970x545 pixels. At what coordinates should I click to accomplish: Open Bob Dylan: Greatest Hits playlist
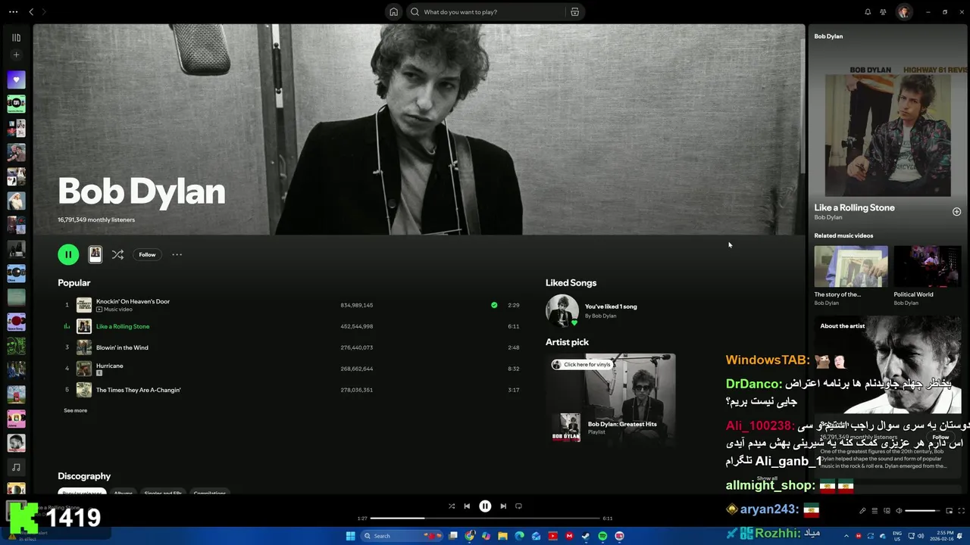622,424
